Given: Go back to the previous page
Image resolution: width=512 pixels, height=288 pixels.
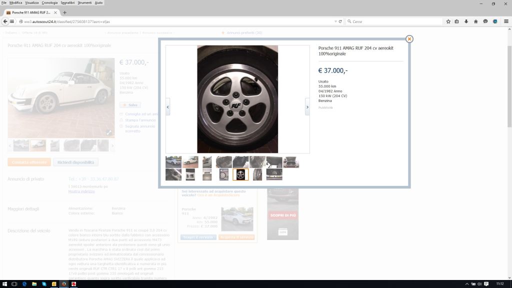Looking at the screenshot, I should point(5,21).
